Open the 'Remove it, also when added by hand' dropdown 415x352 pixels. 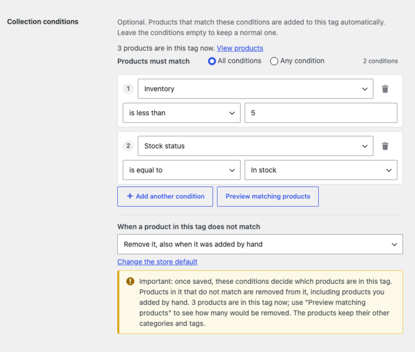(260, 244)
